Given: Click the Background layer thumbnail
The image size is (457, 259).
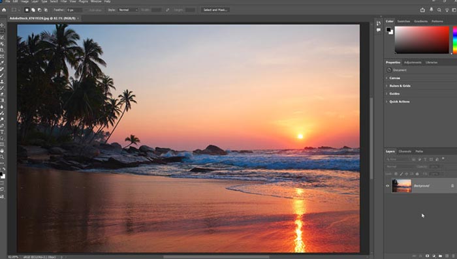Looking at the screenshot, I should click(402, 186).
